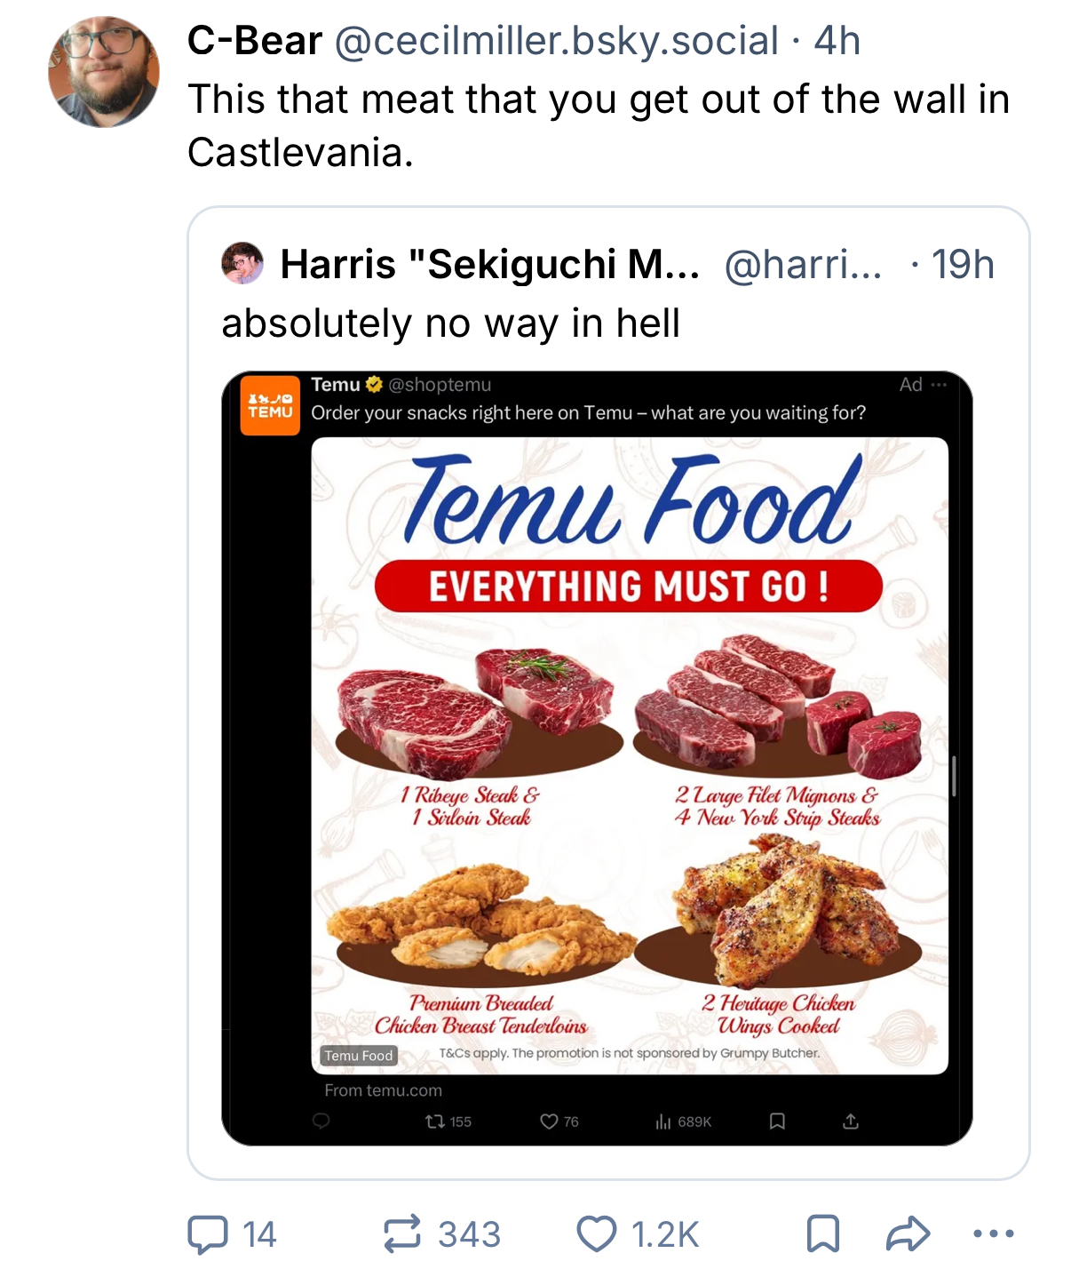1071x1285 pixels.
Task: Open C-Bear's profile avatar
Action: click(x=104, y=72)
